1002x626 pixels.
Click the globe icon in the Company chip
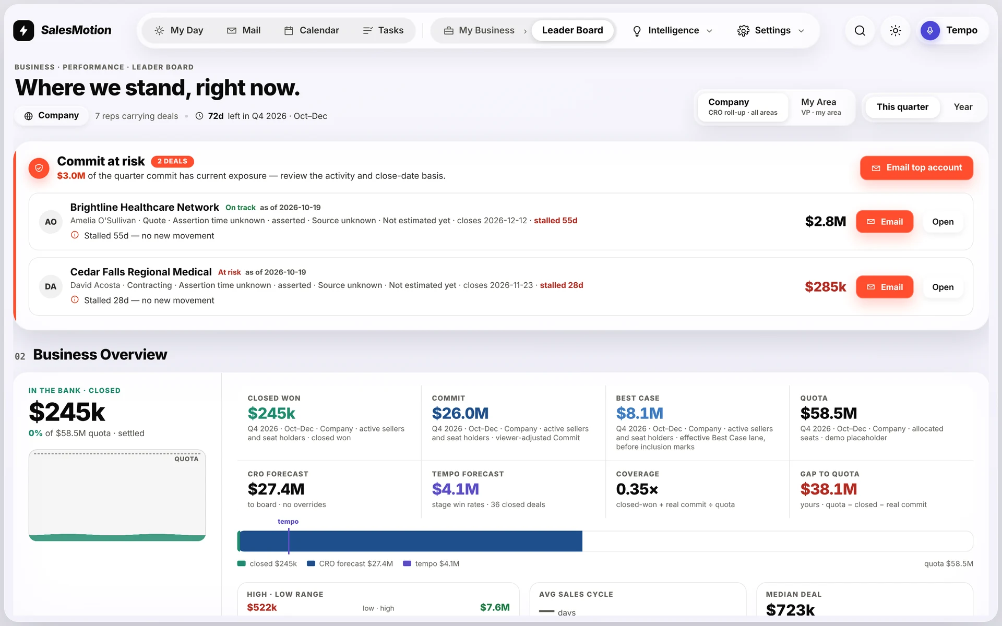pos(29,116)
